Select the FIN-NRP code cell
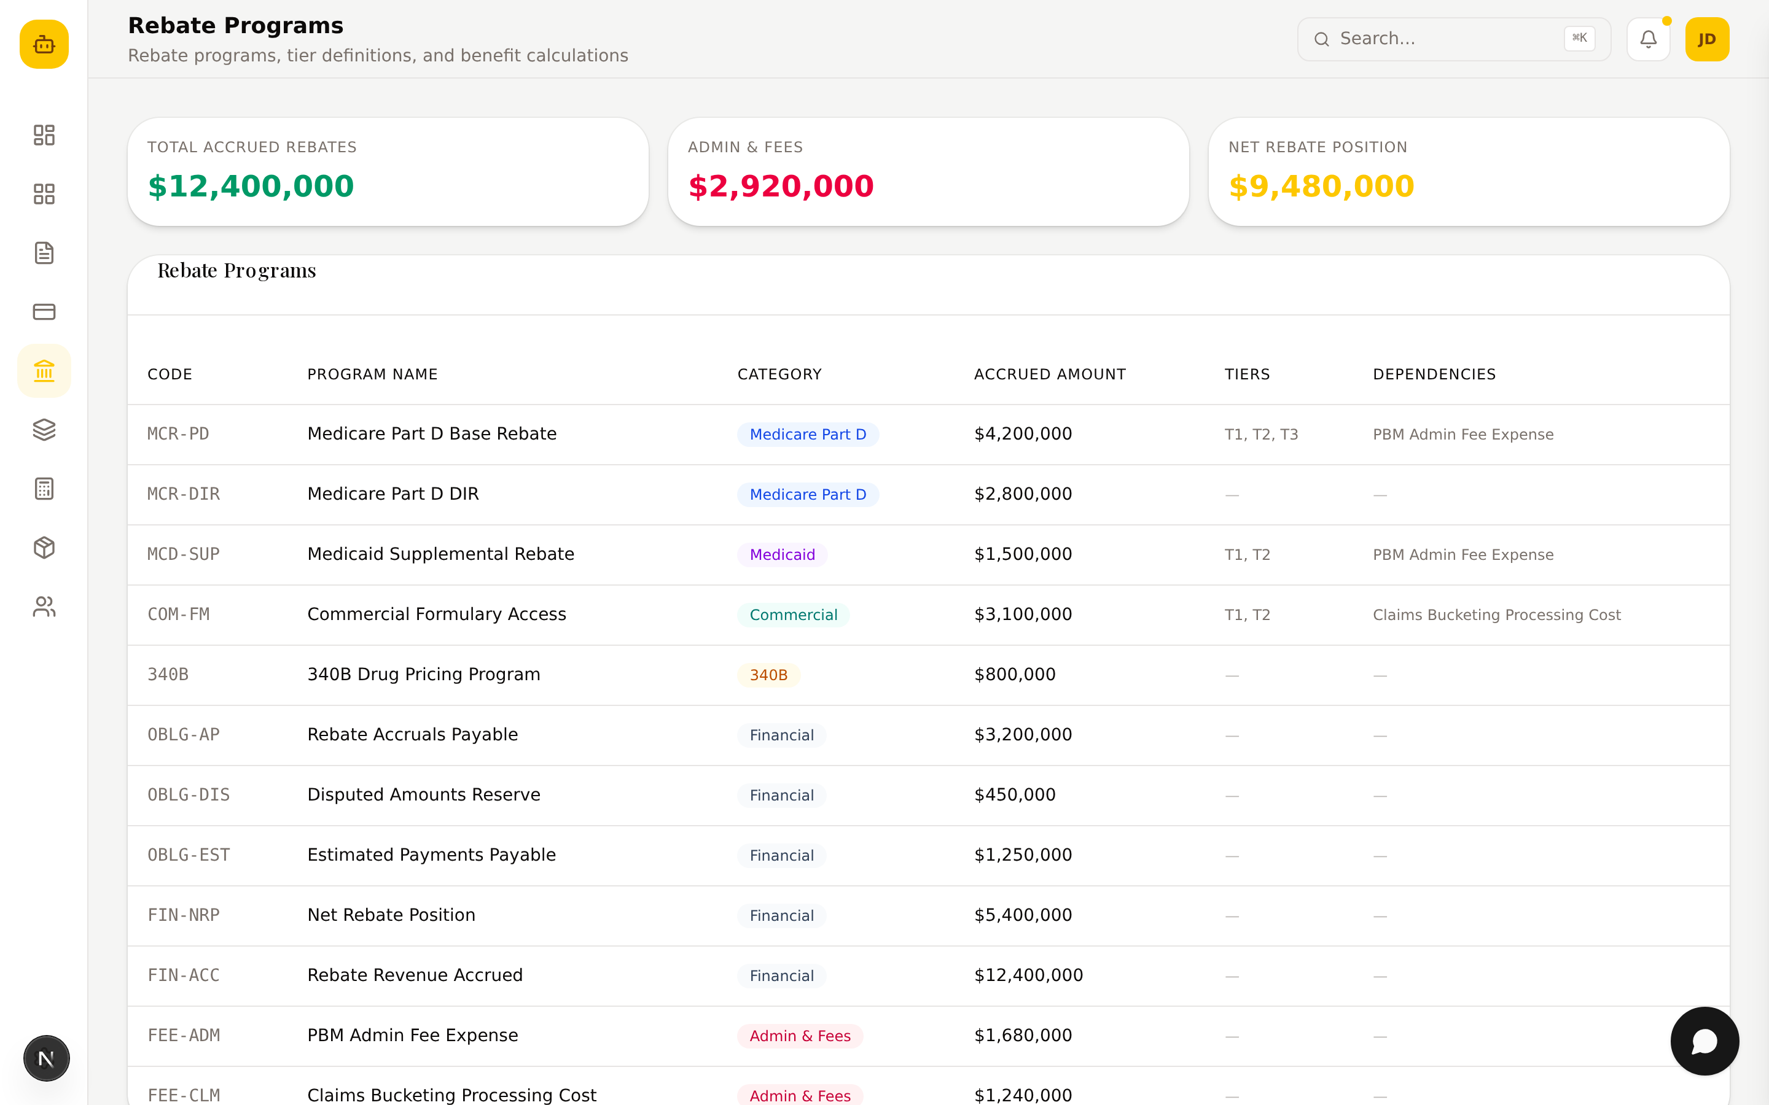The width and height of the screenshot is (1769, 1105). click(184, 915)
